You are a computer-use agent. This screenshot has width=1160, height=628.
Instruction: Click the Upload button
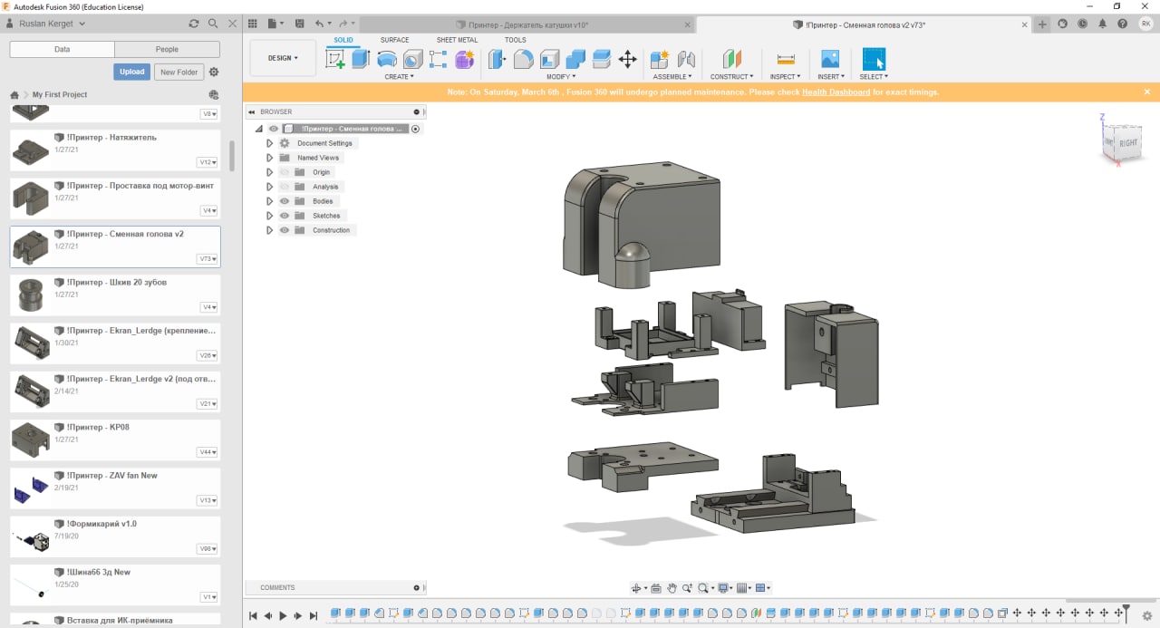132,72
